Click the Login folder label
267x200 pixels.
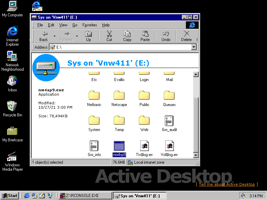tap(144, 80)
